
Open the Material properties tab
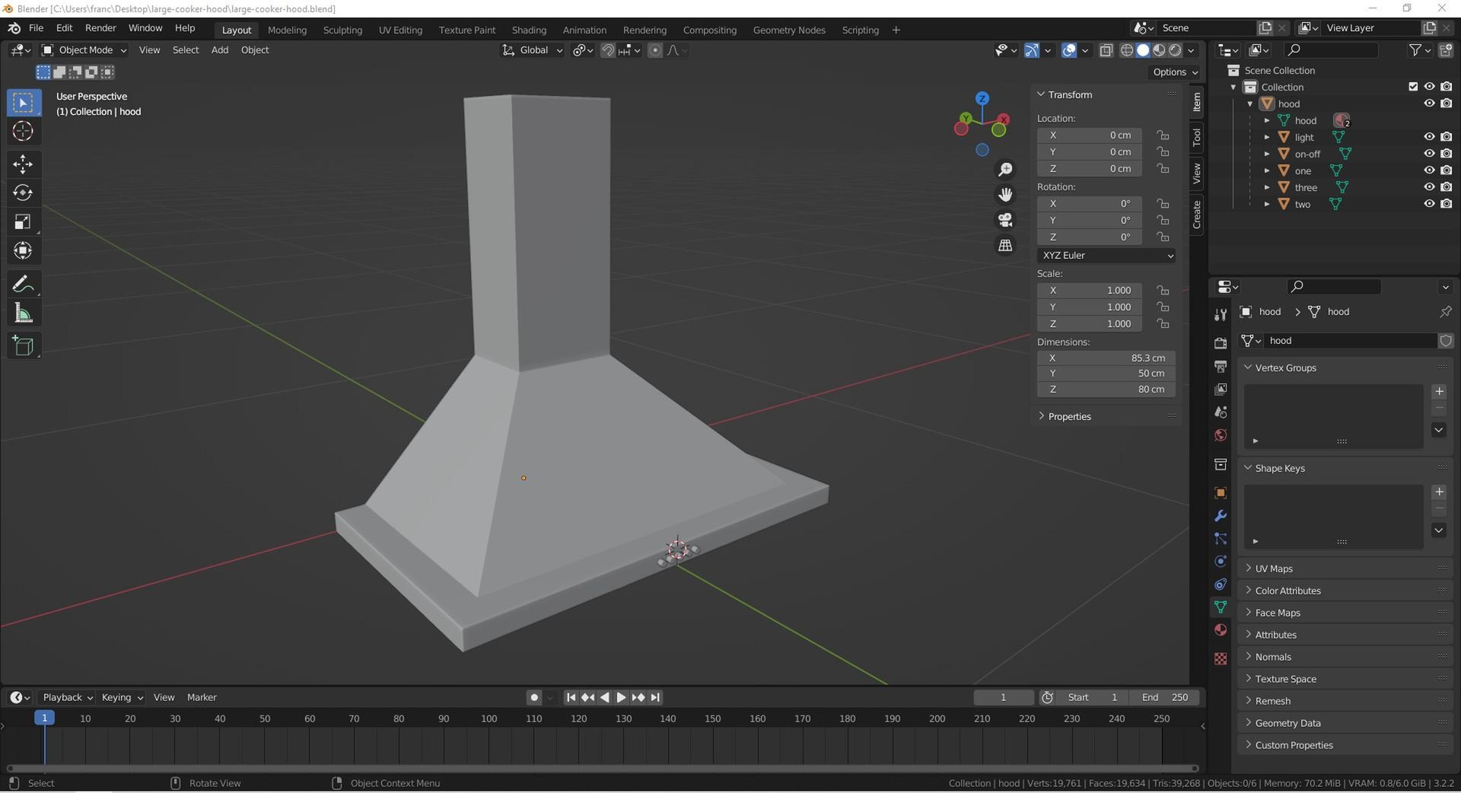[x=1221, y=629]
